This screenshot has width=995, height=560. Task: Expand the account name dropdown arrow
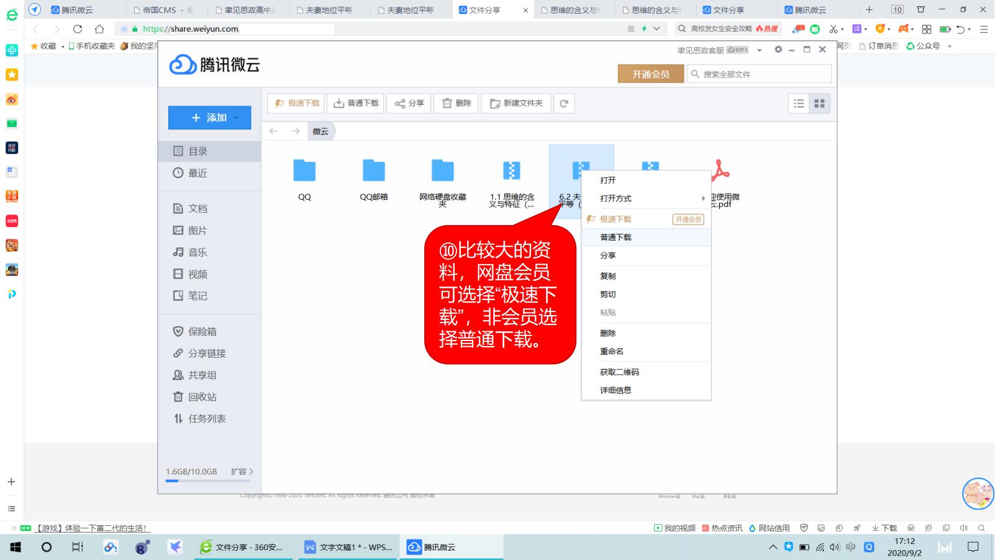pos(759,50)
